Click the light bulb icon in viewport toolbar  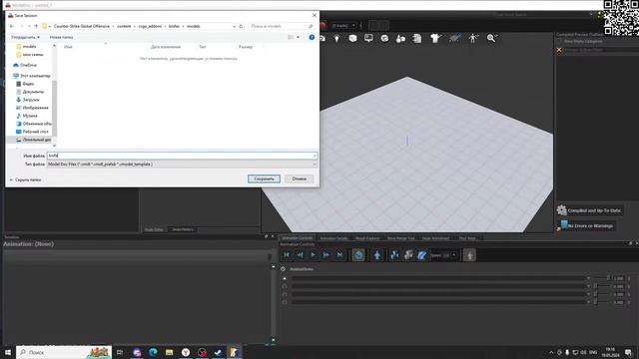click(x=336, y=38)
